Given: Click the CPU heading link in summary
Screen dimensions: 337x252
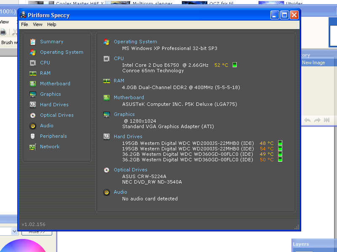Looking at the screenshot, I should (119, 58).
